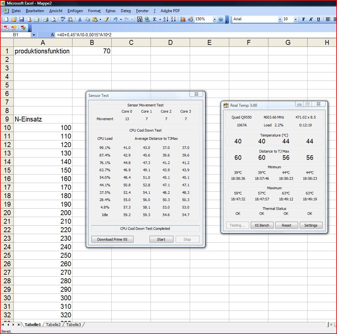This screenshot has height=334, width=337.
Task: Cut selection with the scissors icon
Action: [x=80, y=19]
